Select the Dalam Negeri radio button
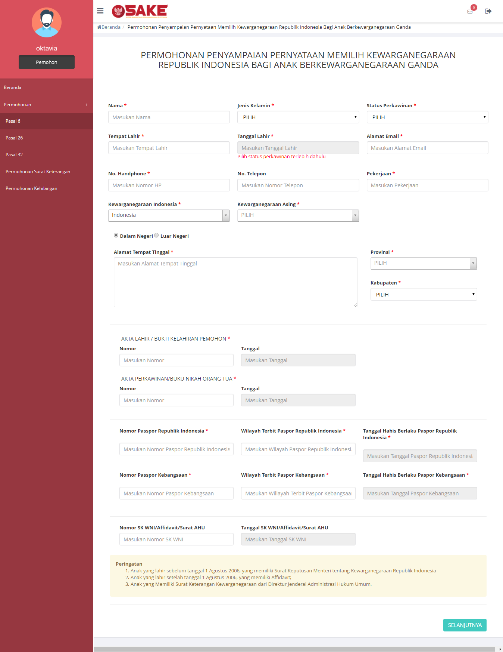Viewport: 503px width, 652px height. (x=116, y=236)
